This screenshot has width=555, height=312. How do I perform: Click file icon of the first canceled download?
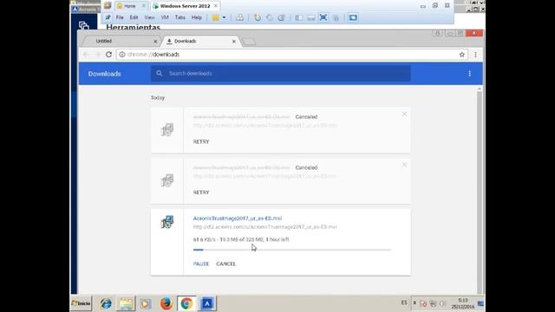click(167, 129)
